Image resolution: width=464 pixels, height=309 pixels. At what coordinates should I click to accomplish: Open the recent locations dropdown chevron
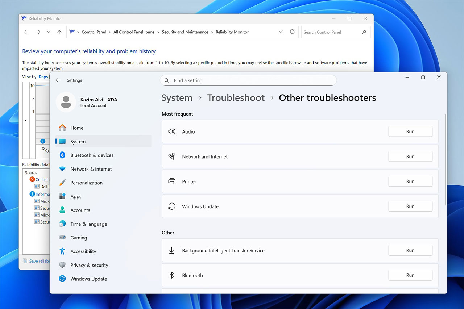coord(49,32)
